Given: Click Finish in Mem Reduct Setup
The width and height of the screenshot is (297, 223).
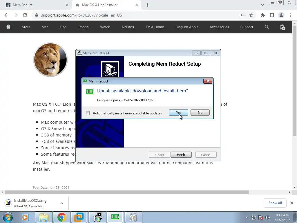Looking at the screenshot, I should point(181,155).
